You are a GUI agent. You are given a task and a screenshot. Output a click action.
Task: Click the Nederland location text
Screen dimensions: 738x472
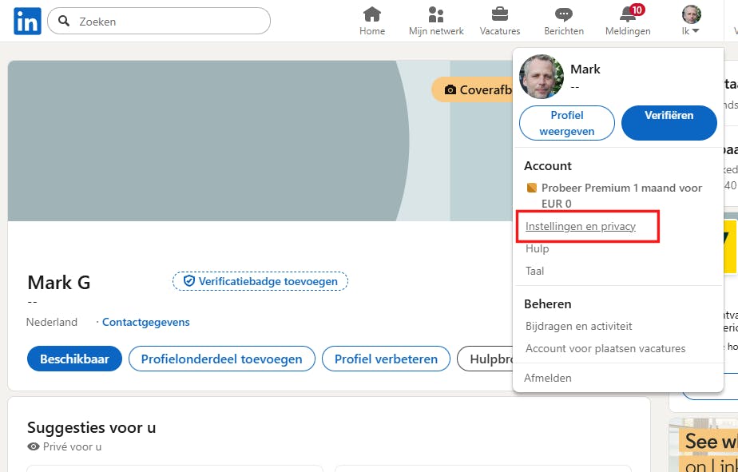click(x=52, y=323)
